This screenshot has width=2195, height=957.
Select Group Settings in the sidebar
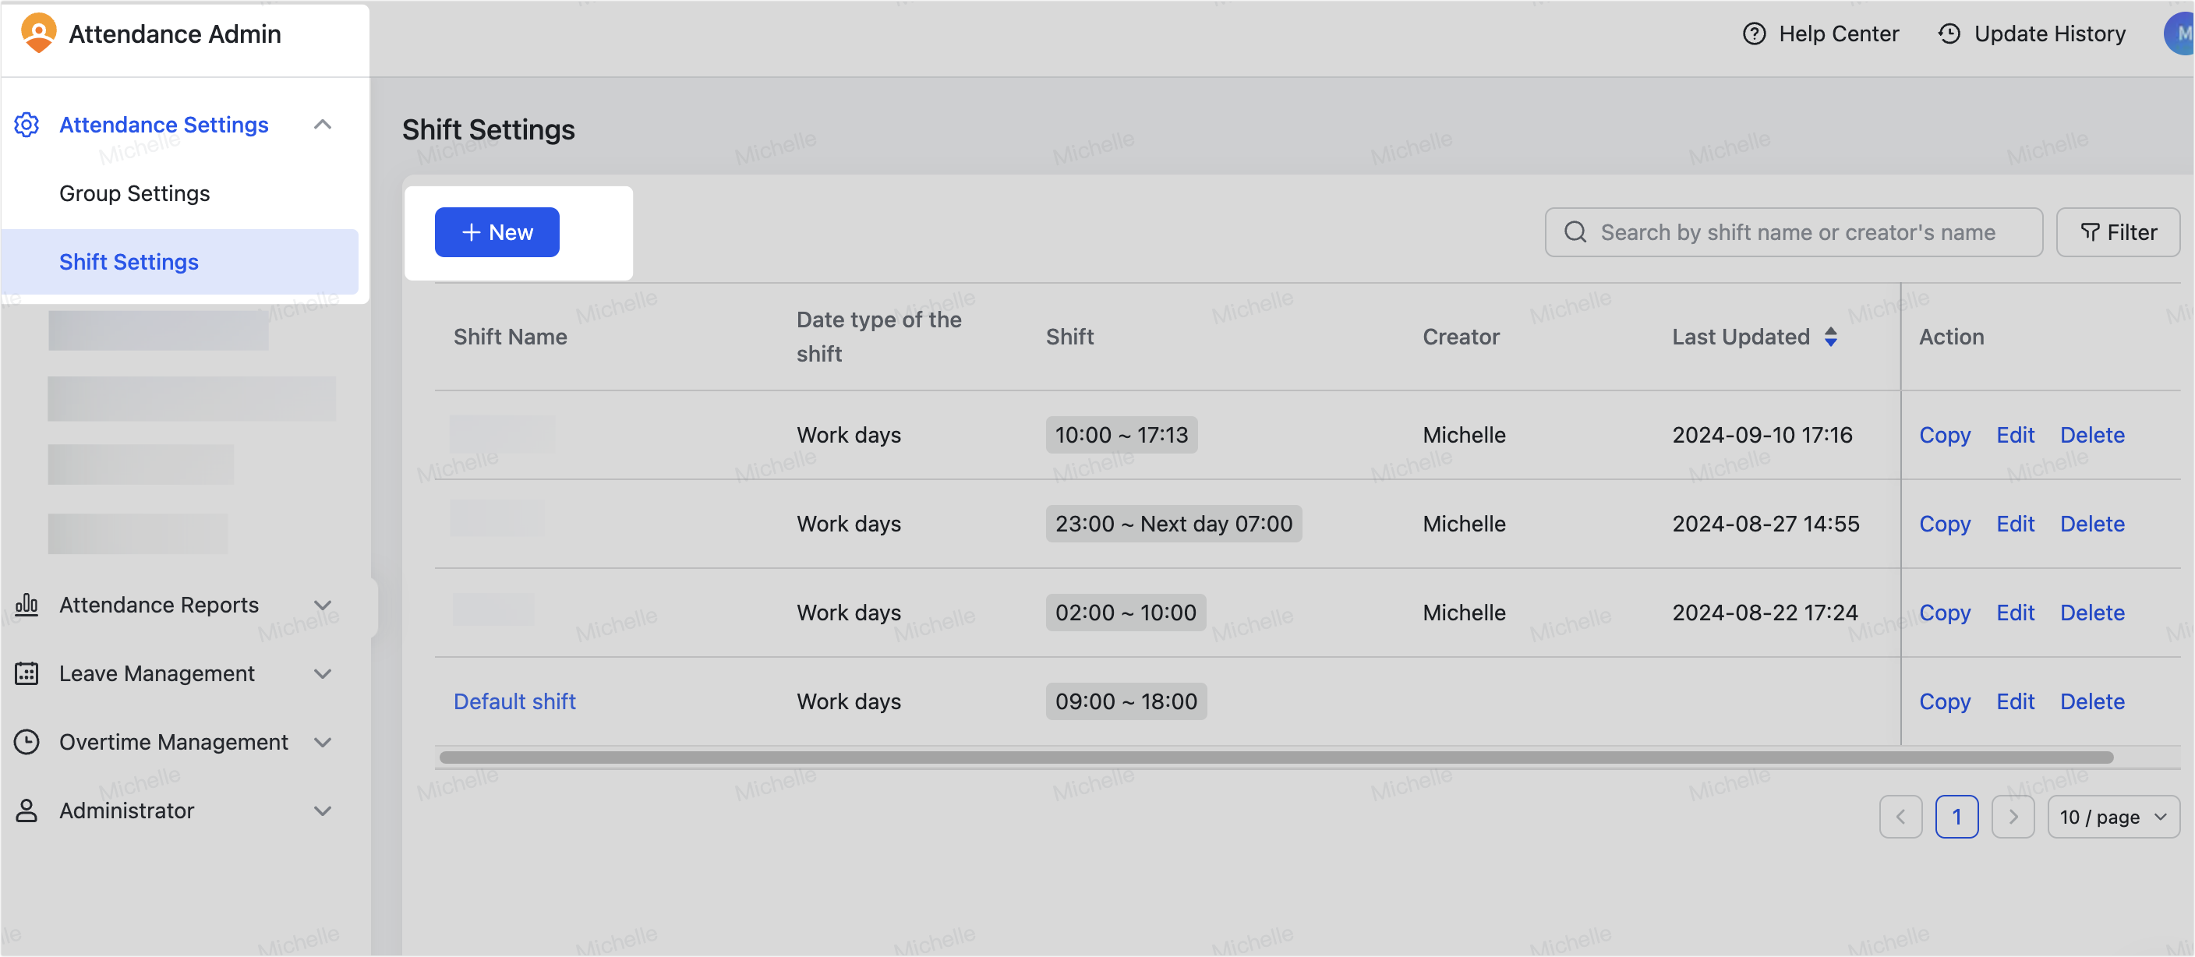click(x=134, y=192)
